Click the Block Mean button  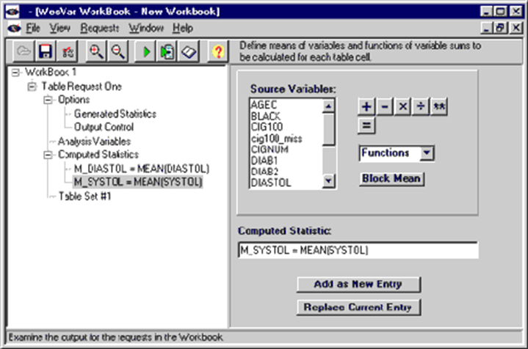click(391, 179)
